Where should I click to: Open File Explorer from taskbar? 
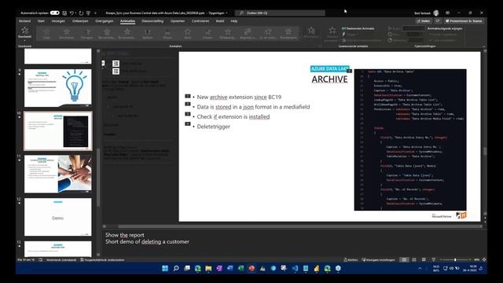pyautogui.click(x=208, y=268)
